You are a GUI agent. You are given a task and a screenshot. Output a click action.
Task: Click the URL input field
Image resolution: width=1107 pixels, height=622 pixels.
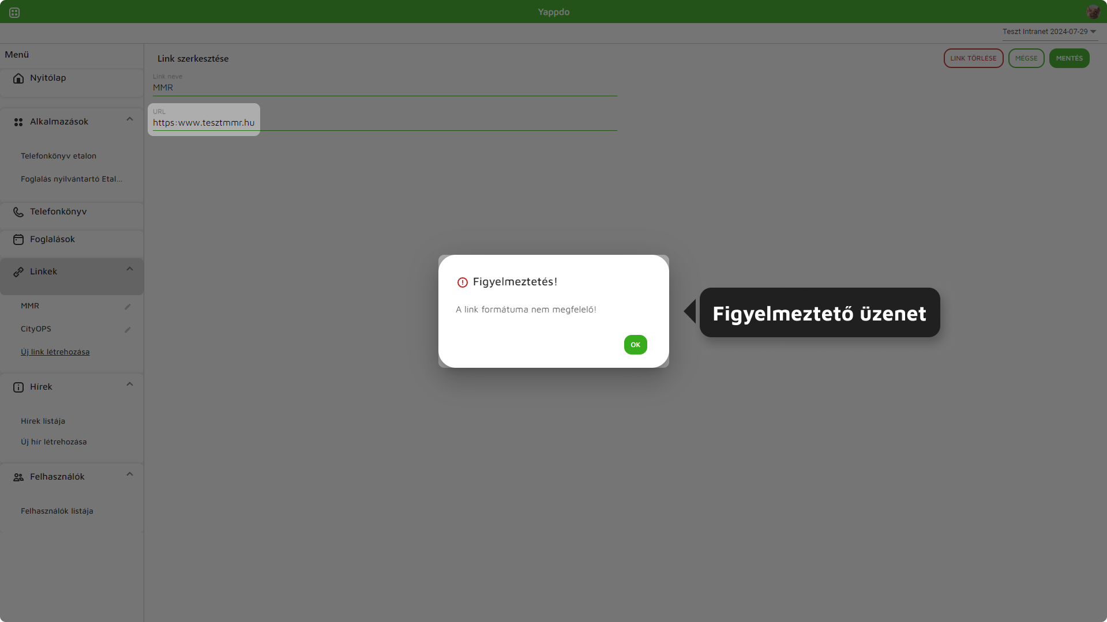click(x=385, y=123)
